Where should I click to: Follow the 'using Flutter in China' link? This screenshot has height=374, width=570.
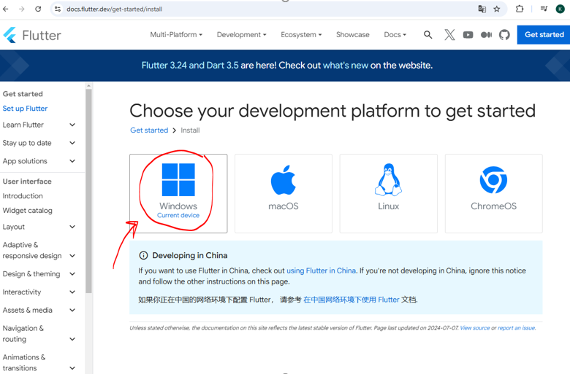click(x=321, y=270)
